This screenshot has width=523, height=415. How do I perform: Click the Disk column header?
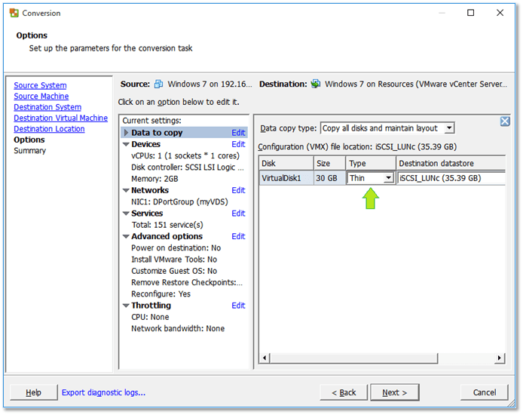[x=286, y=163]
